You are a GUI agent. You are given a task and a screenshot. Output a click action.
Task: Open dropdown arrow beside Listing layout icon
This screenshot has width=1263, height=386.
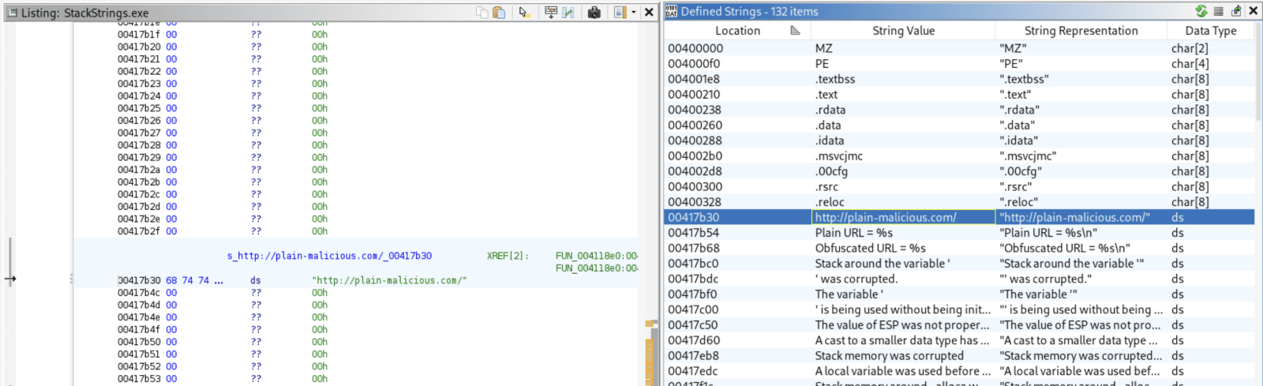(x=633, y=12)
